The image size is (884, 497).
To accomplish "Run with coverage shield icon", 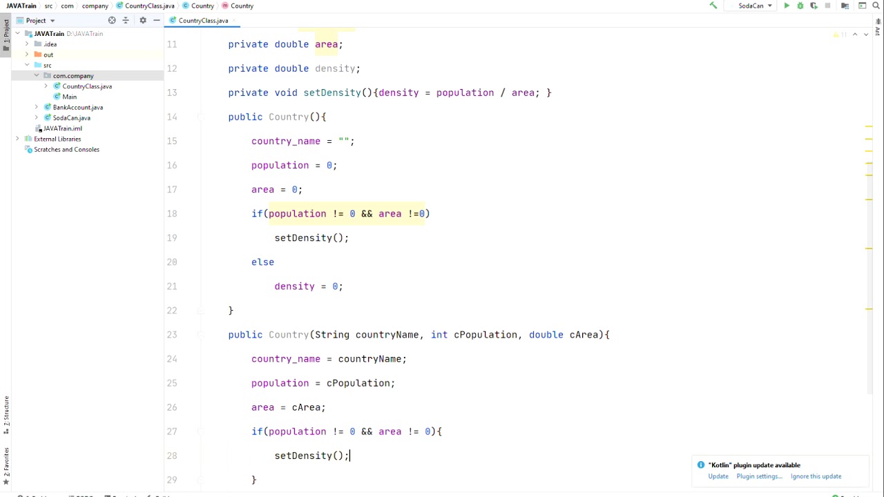I will point(814,6).
